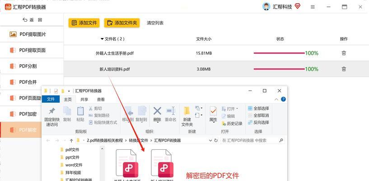Image resolution: width=369 pixels, height=181 pixels.
Task: Click progress bar of 外籍人士生活手册.pdf
Action: click(x=279, y=53)
